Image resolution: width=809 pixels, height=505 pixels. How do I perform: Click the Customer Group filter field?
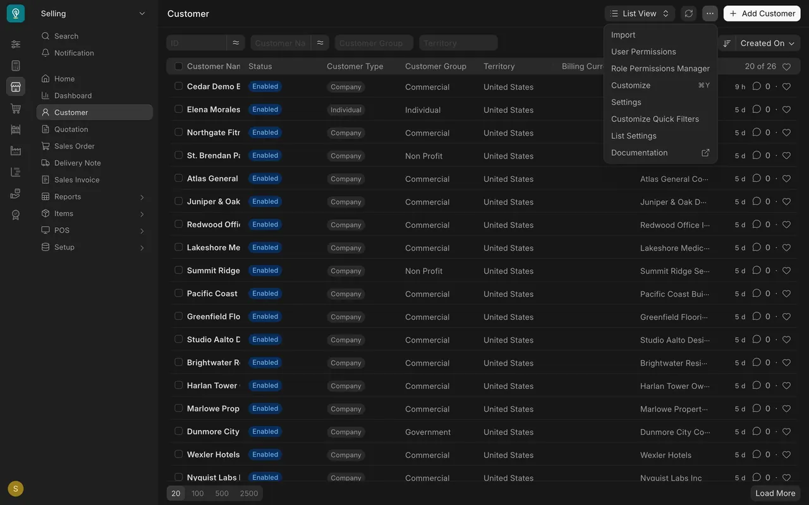374,43
